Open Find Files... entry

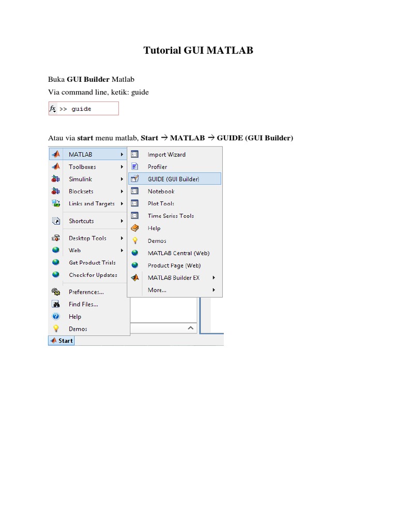tap(89, 304)
